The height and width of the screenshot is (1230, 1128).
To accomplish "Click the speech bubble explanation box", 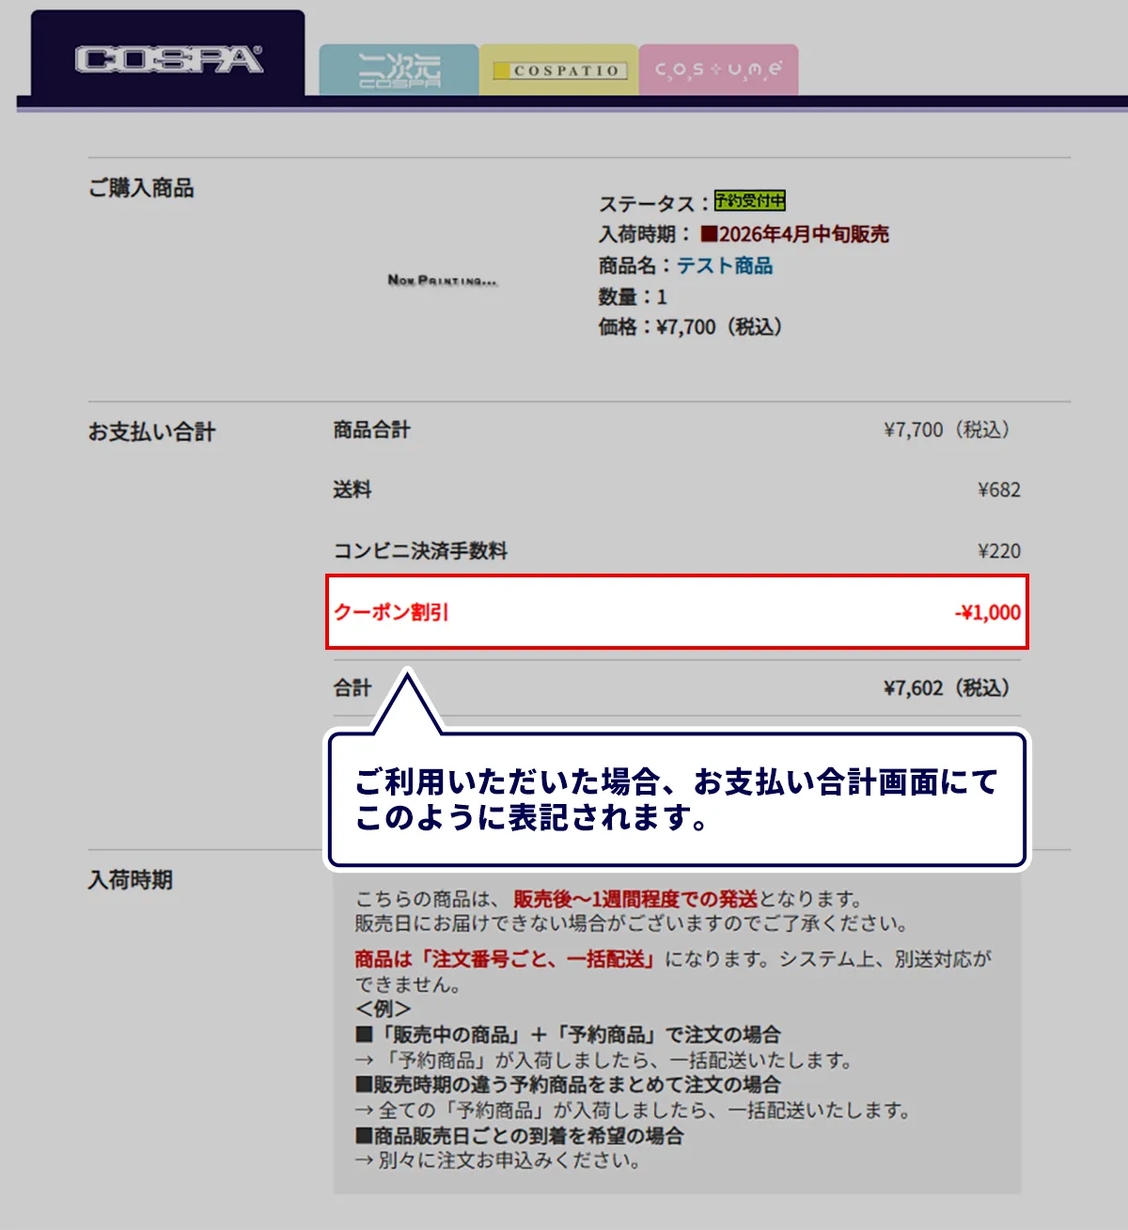I will pos(679,801).
